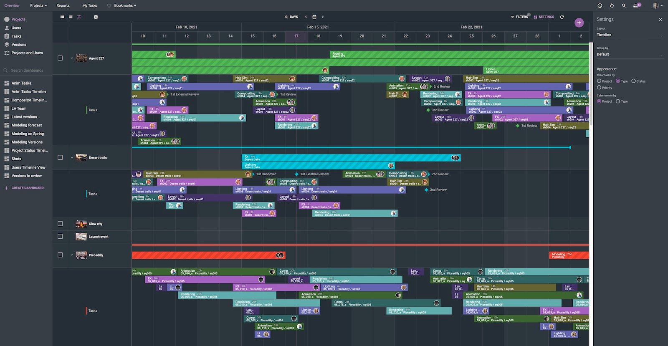Viewport: 668px width, 346px height.
Task: Collapse the Agent 327 project row
Action: 72,58
